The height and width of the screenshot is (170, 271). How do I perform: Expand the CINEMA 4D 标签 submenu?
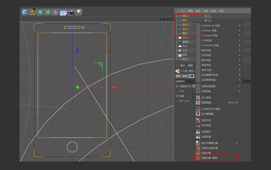(x=211, y=26)
